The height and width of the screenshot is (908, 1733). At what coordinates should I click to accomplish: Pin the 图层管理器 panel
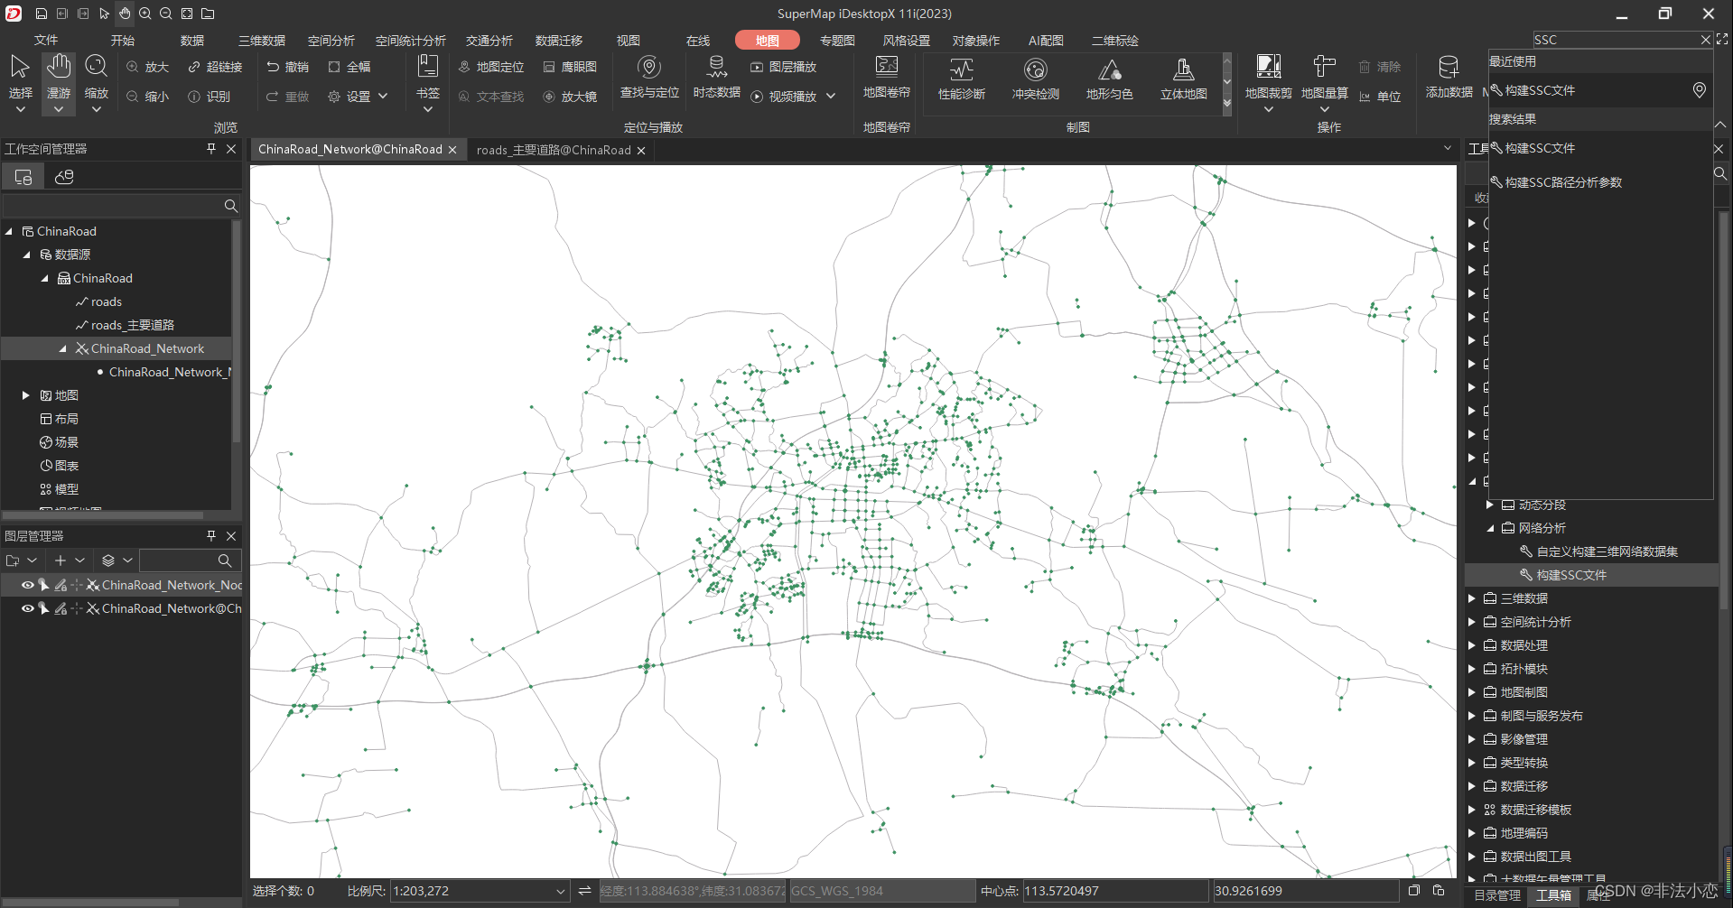click(211, 535)
